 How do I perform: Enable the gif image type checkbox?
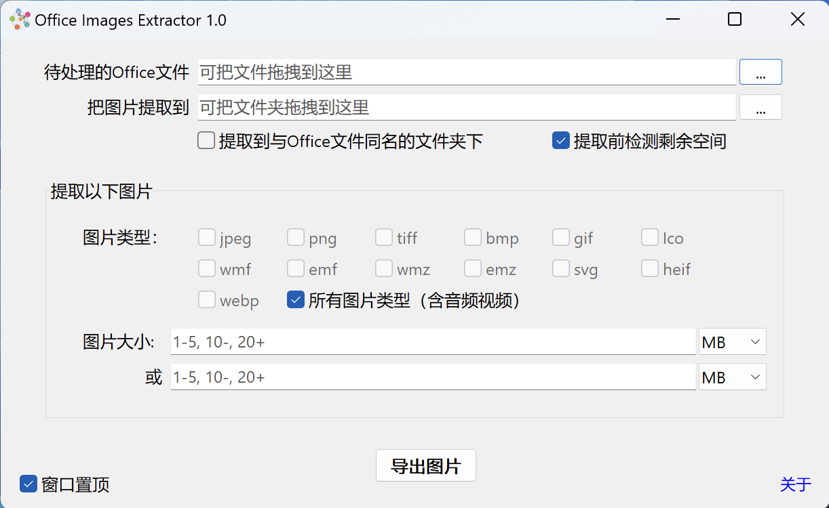click(561, 237)
